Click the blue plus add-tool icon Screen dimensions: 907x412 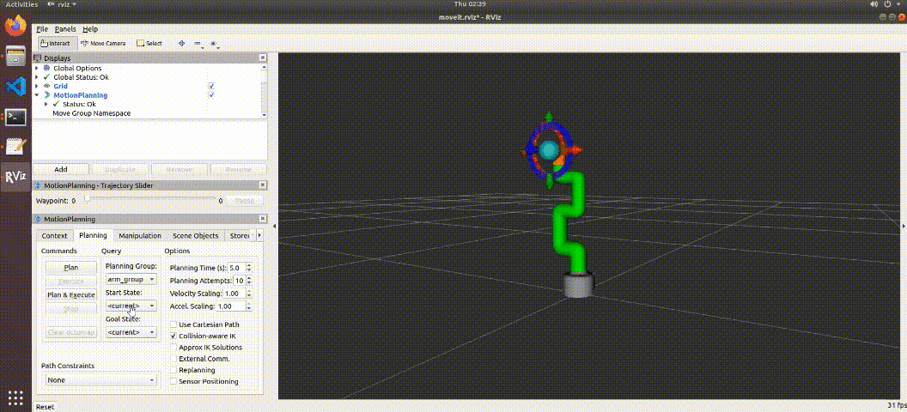point(181,43)
